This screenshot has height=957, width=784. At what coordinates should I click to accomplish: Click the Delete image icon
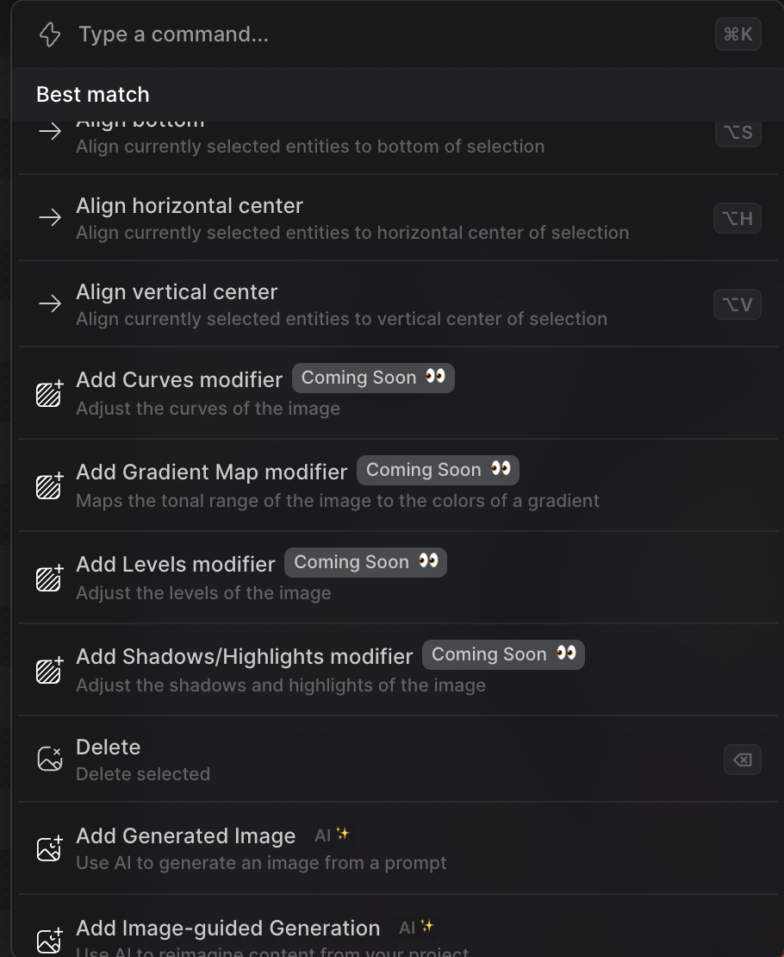50,759
